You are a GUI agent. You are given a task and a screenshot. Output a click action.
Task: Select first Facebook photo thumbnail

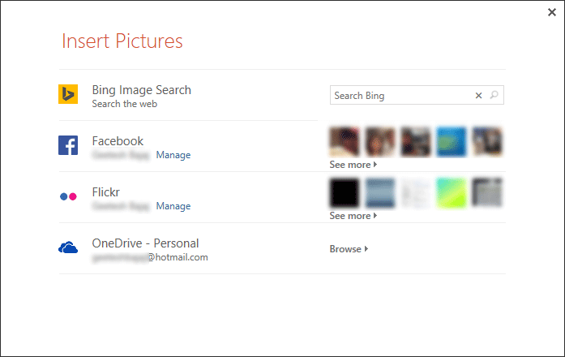pyautogui.click(x=345, y=141)
